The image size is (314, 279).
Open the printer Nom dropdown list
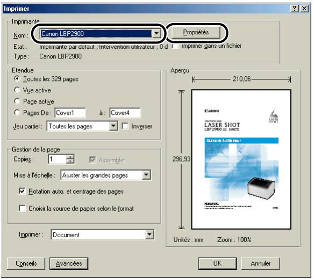(x=156, y=34)
